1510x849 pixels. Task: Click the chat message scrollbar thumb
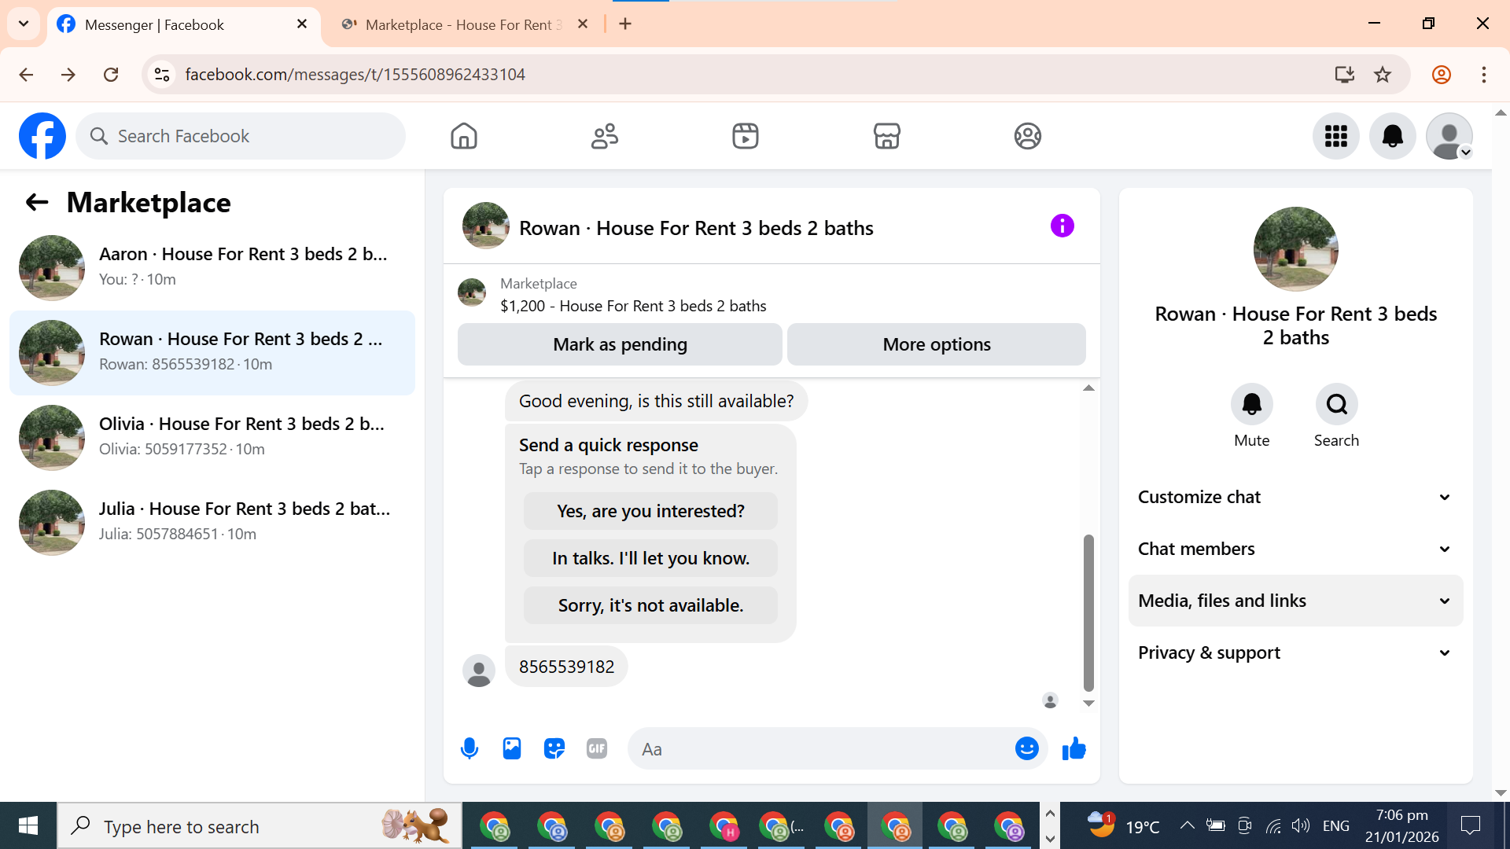tap(1088, 612)
